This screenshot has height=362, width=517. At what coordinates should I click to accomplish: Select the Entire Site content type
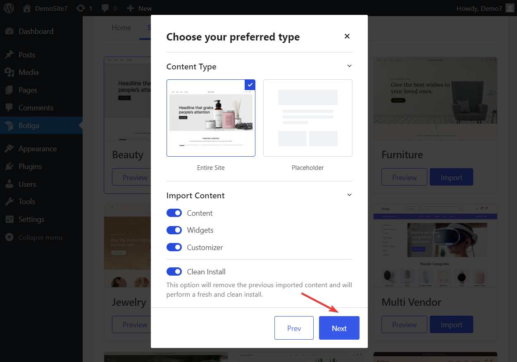[x=211, y=118]
